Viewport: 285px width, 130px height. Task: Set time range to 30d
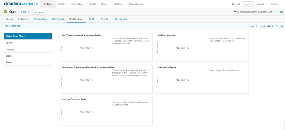pos(281,26)
